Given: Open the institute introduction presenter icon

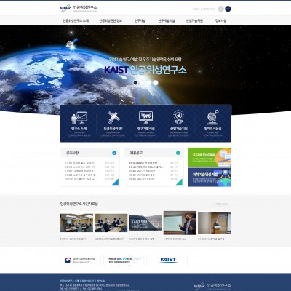Looking at the screenshot, I should [x=79, y=118].
